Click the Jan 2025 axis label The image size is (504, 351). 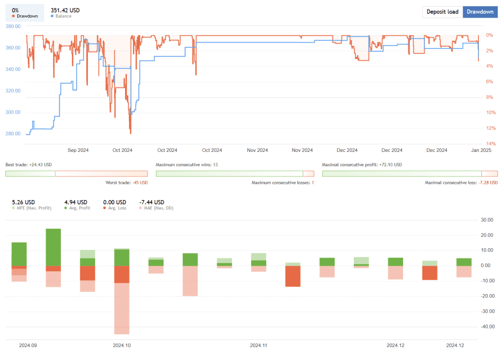(481, 150)
